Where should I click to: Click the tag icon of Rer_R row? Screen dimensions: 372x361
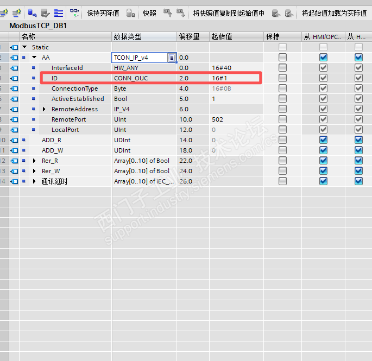click(14, 161)
